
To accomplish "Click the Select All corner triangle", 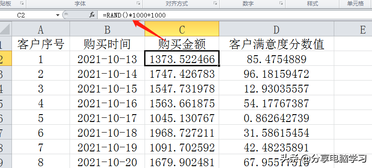I will coord(5,29).
